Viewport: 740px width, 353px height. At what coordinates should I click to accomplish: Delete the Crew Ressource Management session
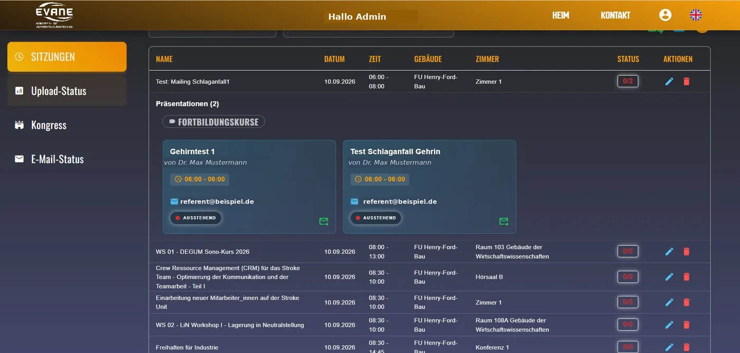tap(687, 276)
